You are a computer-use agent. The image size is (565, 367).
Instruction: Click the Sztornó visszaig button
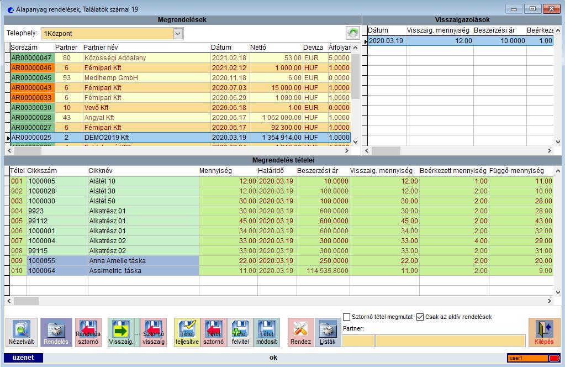(x=154, y=332)
